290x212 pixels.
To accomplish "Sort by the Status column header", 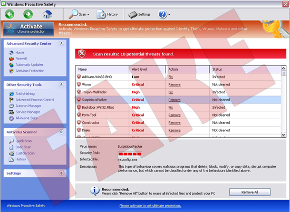I will pos(245,70).
